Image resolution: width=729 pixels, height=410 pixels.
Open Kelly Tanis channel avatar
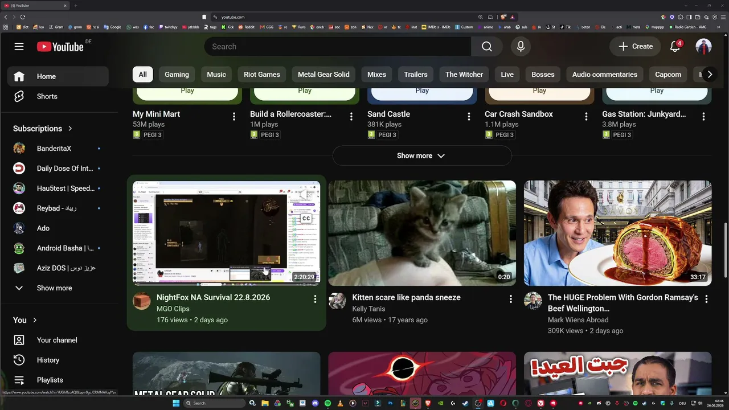click(x=337, y=301)
